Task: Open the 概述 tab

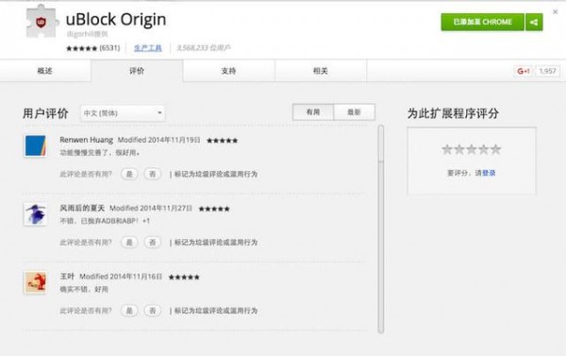Action: click(x=45, y=71)
